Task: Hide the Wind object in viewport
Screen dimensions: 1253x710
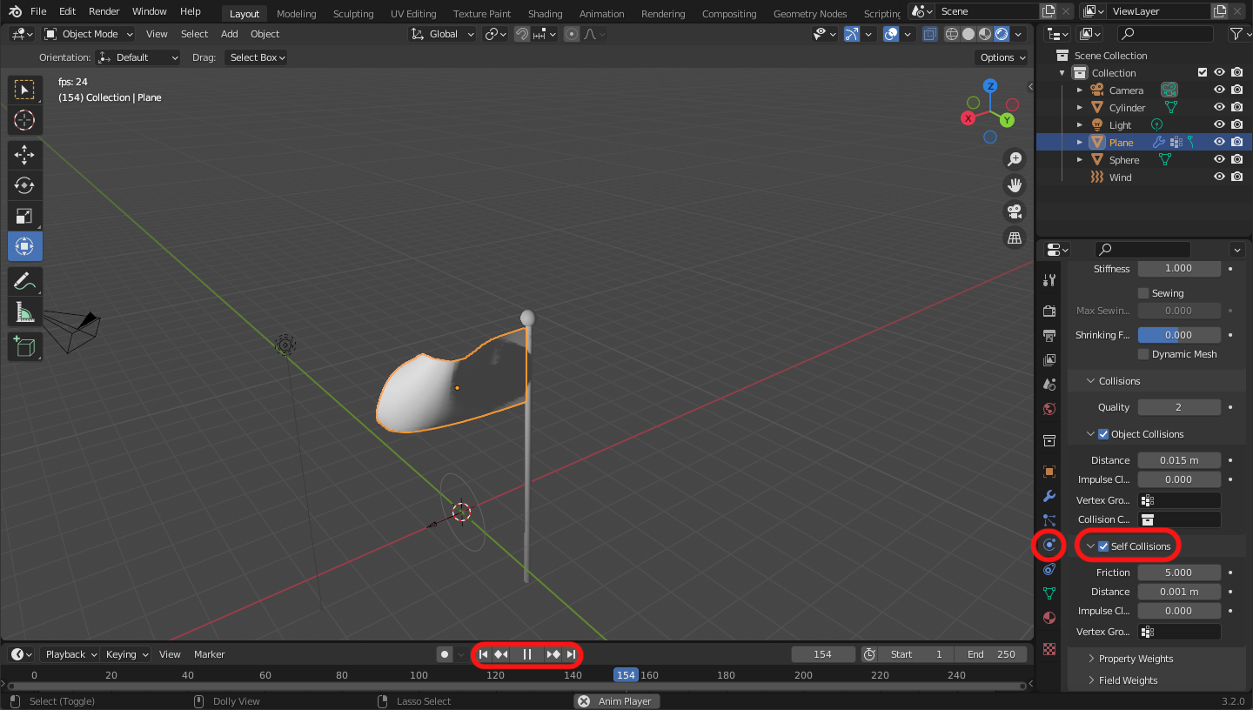Action: click(x=1220, y=177)
